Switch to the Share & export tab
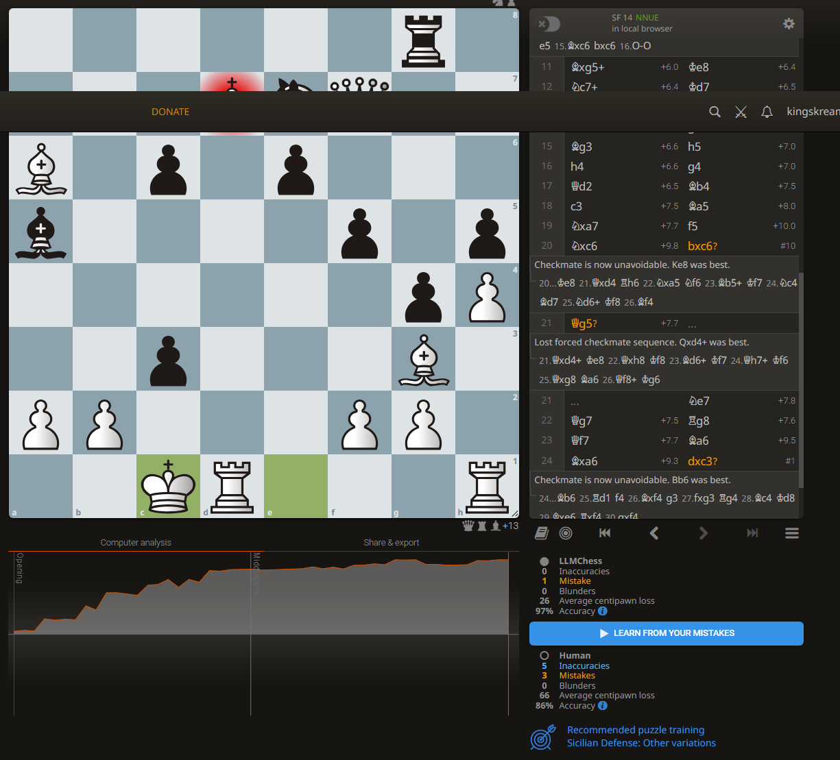Viewport: 840px width, 760px height. coord(391,542)
